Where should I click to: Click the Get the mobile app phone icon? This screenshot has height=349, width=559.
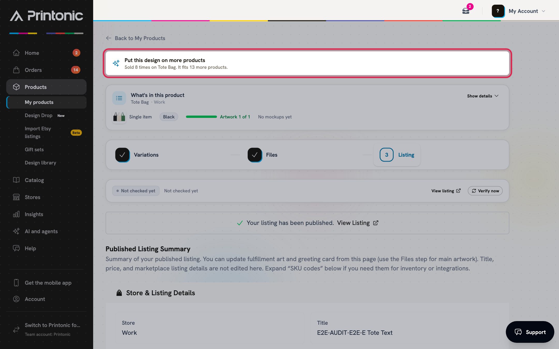coord(16,283)
